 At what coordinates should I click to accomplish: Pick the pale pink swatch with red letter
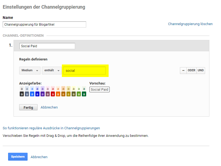[53, 89]
